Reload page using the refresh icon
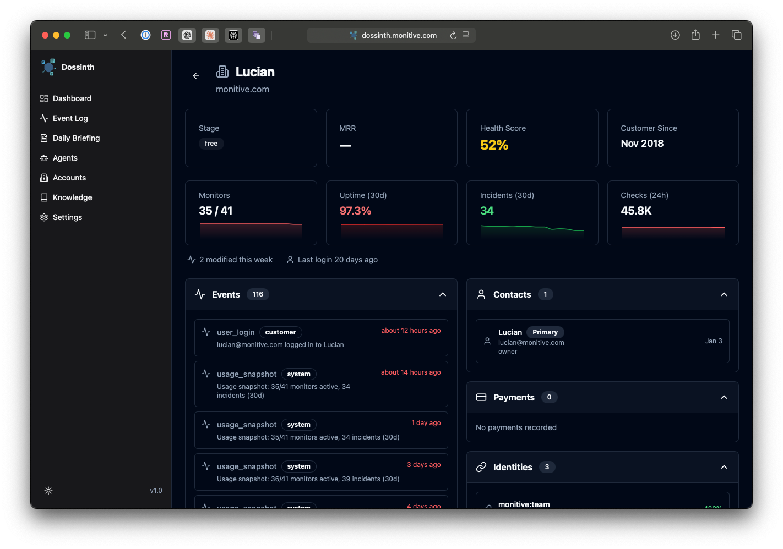 (x=453, y=35)
